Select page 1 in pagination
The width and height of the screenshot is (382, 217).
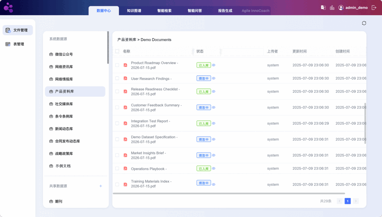347,201
